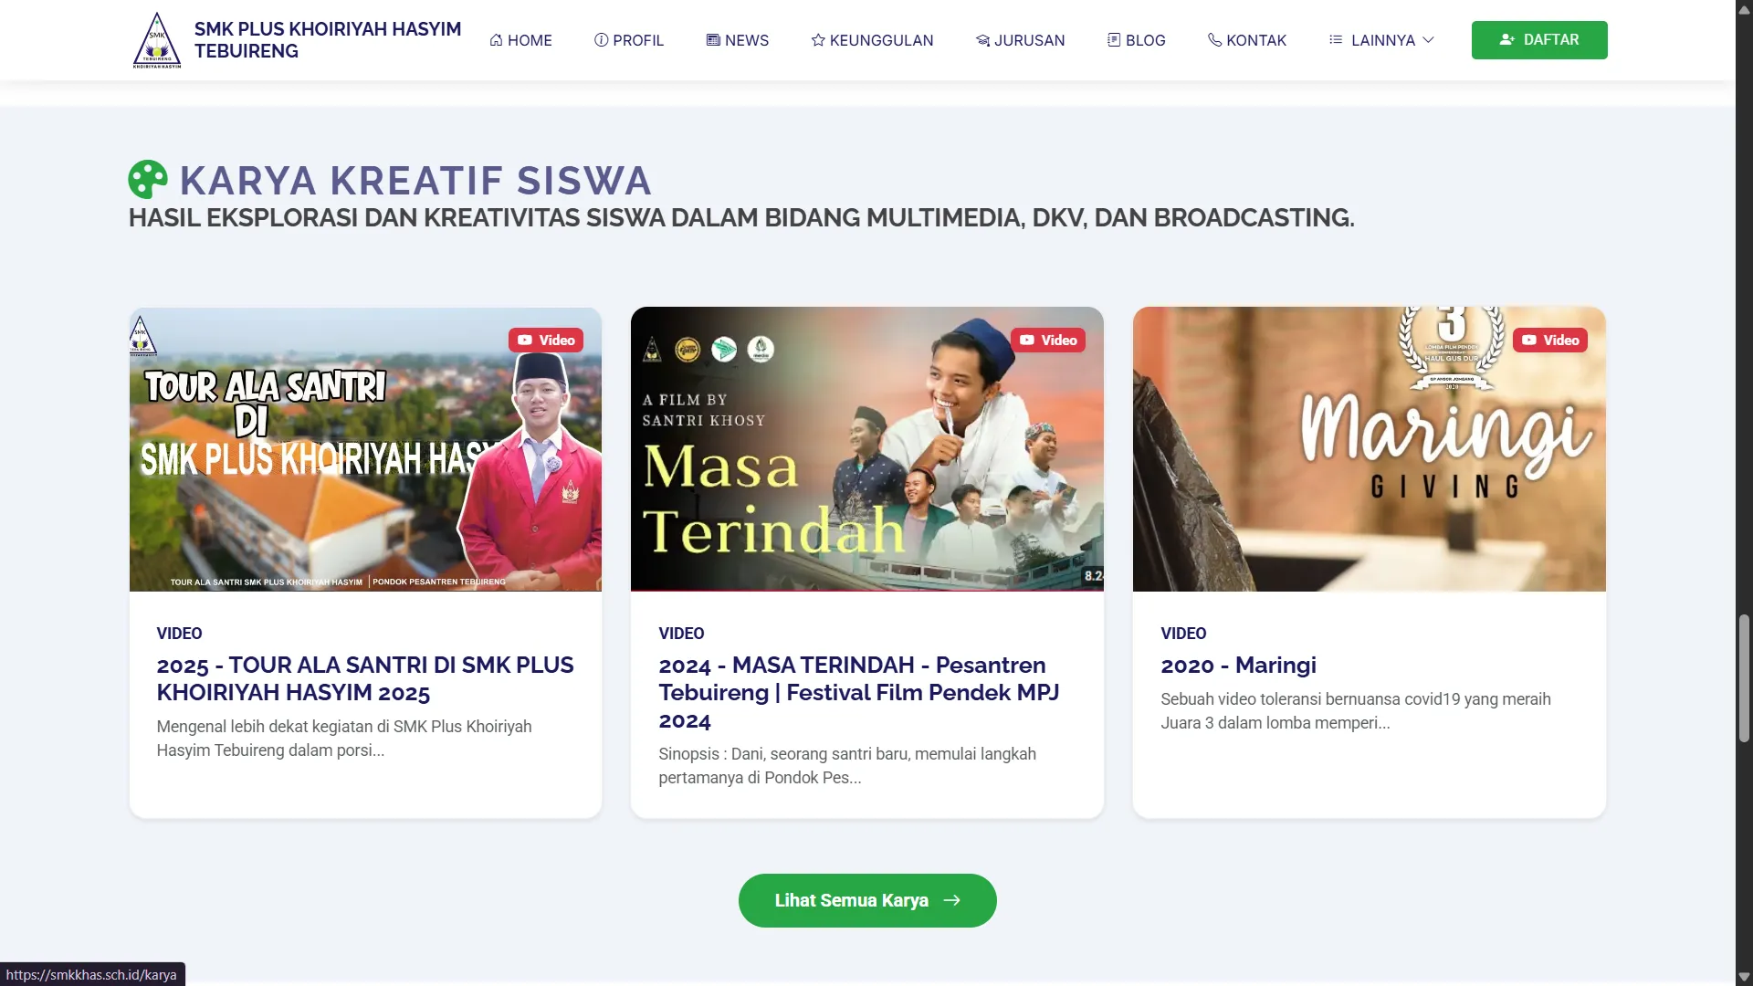Click the palette icon beside Karya Kreatif Siswa
Image resolution: width=1753 pixels, height=986 pixels.
coord(148,180)
